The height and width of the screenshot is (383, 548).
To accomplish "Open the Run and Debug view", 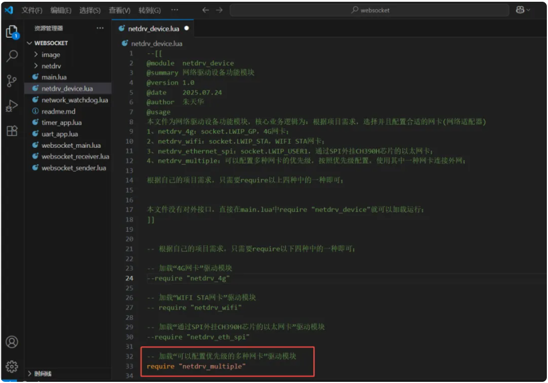I will (12, 106).
